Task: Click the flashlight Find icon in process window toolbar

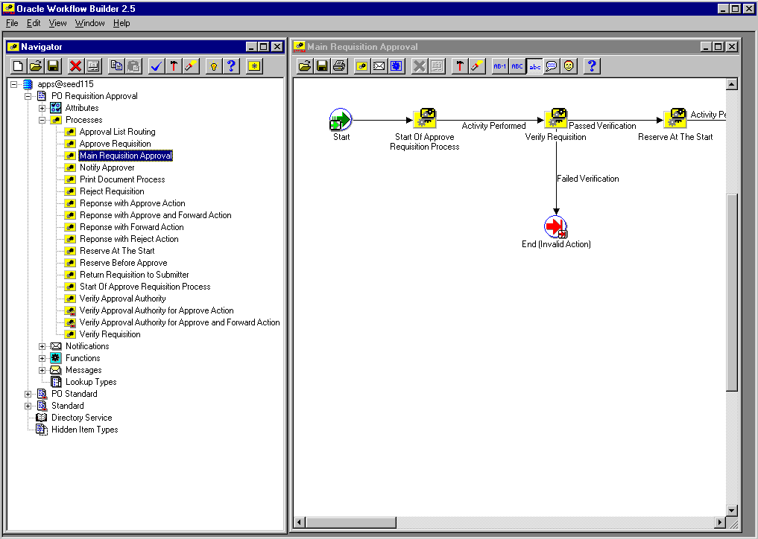Action: point(477,66)
